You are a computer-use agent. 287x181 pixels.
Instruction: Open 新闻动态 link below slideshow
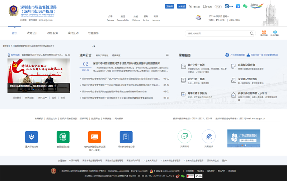(x=29, y=97)
